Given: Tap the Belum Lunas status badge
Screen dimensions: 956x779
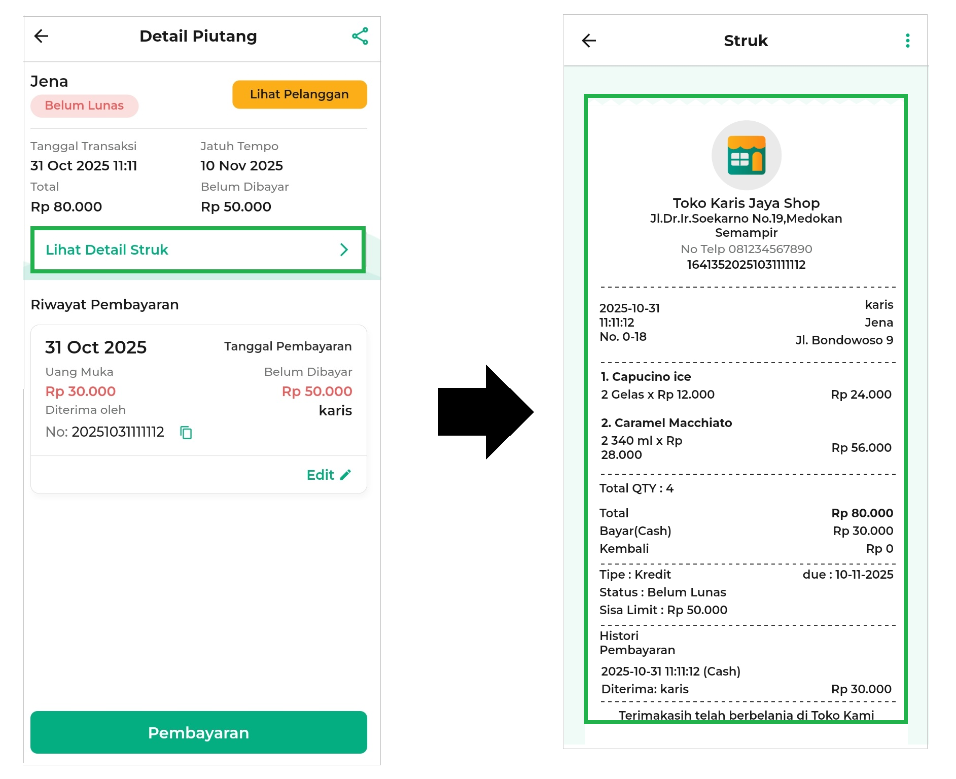Looking at the screenshot, I should point(84,105).
